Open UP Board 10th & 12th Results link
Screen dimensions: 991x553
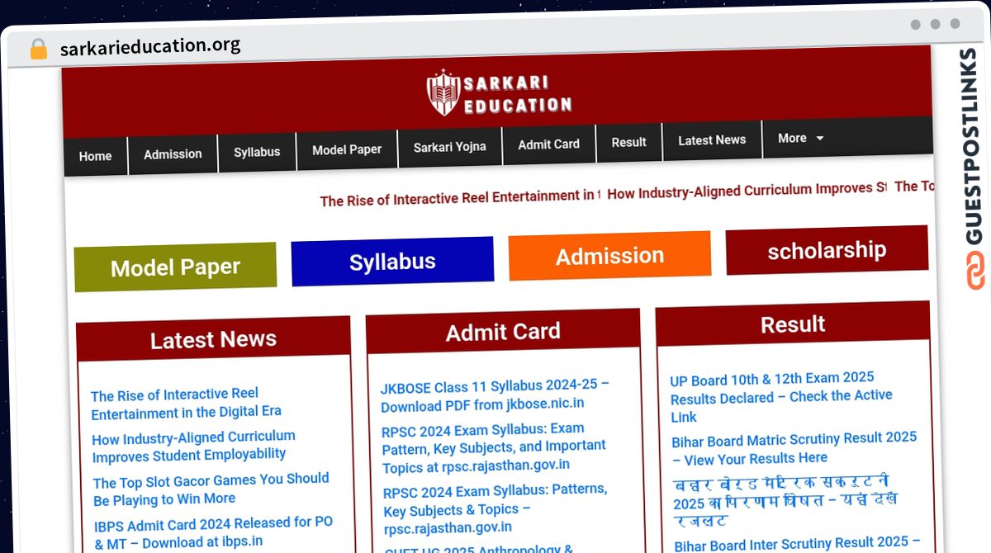click(x=781, y=397)
